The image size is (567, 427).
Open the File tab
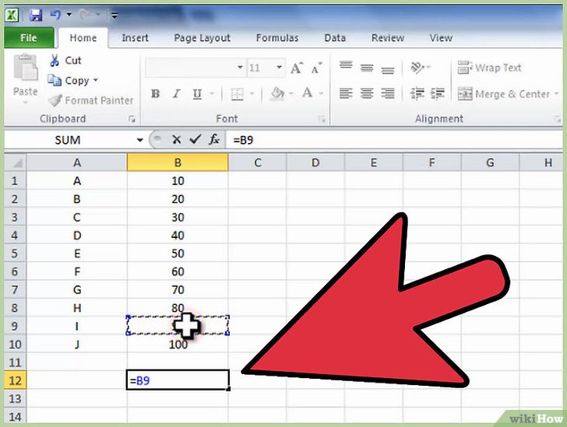tap(29, 38)
